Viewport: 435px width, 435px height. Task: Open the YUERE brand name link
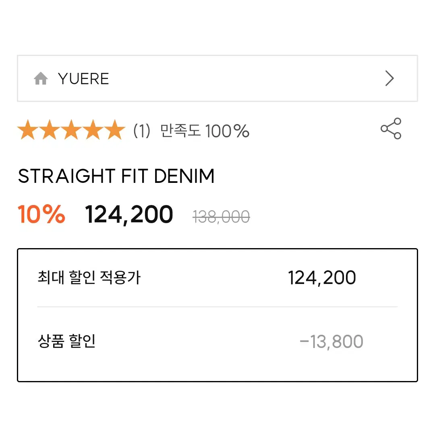click(83, 79)
